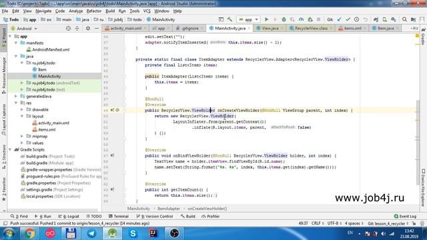Expand the values folder
Screen dimensions: 427x240
[22, 143]
